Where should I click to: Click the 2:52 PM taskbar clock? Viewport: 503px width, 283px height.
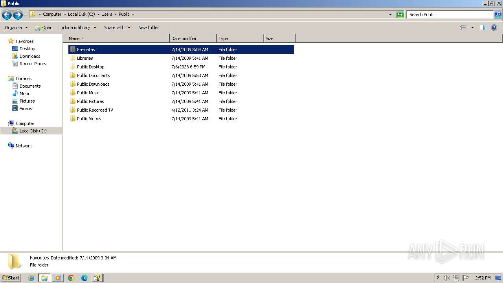(x=483, y=278)
